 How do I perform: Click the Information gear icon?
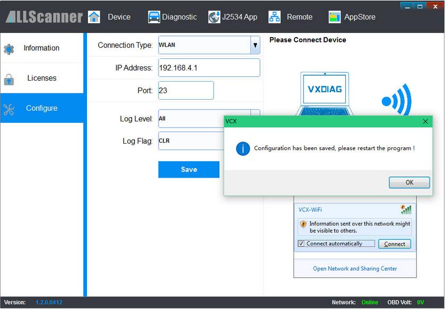[9, 49]
